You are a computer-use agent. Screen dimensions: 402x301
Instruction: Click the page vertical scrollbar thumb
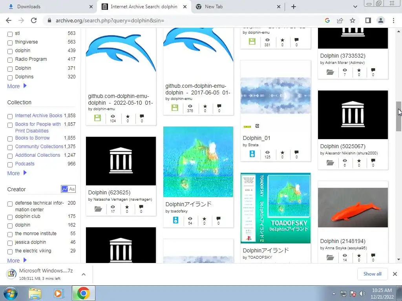tap(399, 116)
